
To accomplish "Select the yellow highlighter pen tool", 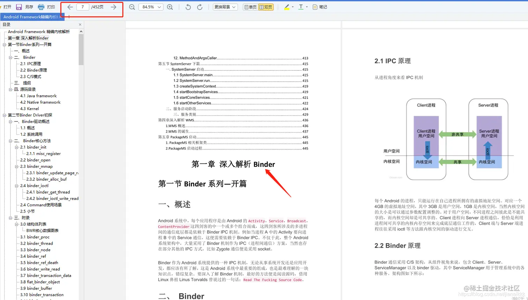I will [287, 7].
